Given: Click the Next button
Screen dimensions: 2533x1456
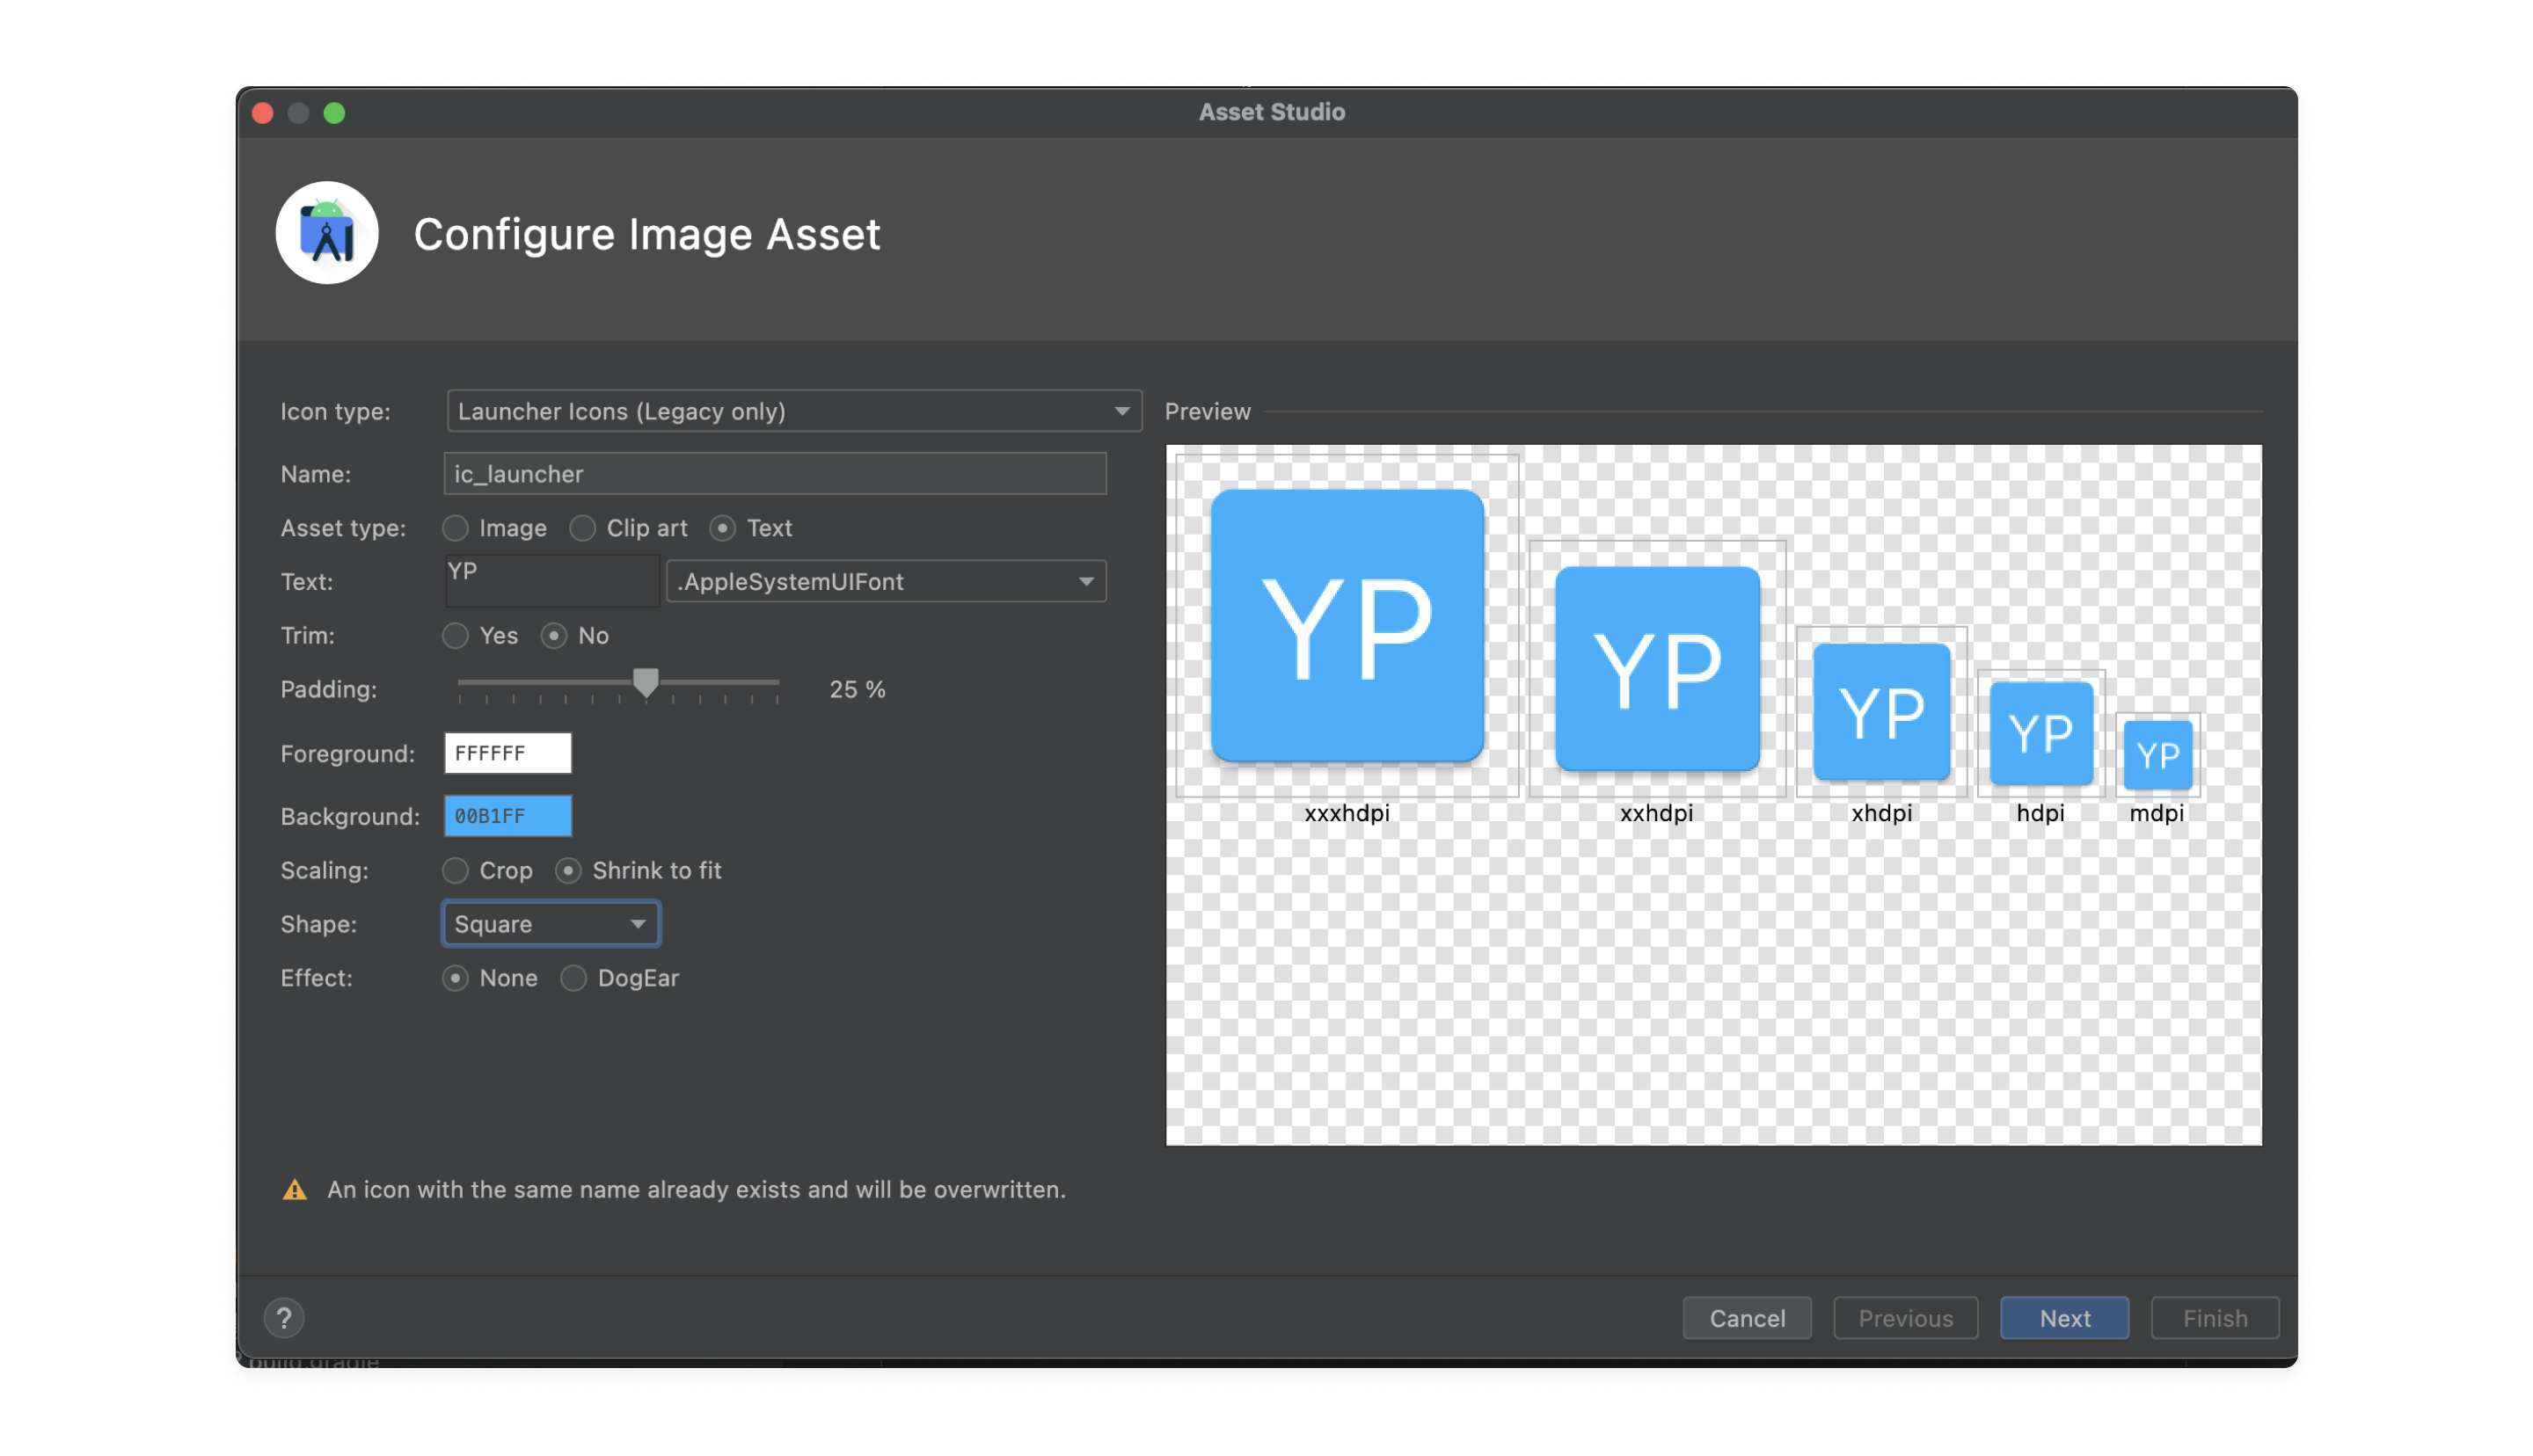Looking at the screenshot, I should [x=2064, y=1318].
